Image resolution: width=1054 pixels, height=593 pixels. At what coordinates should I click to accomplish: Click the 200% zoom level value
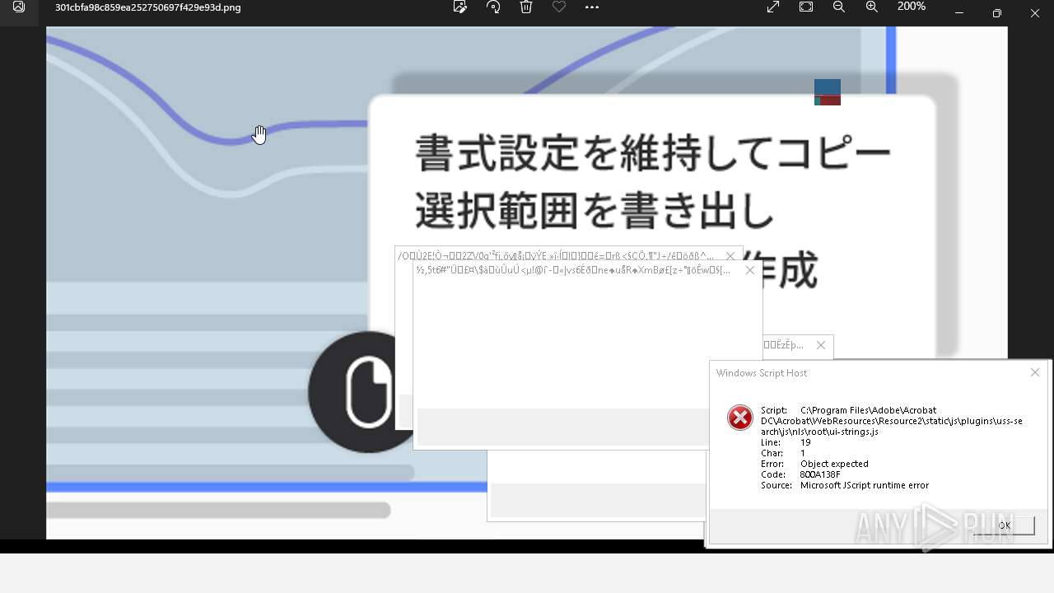click(912, 7)
